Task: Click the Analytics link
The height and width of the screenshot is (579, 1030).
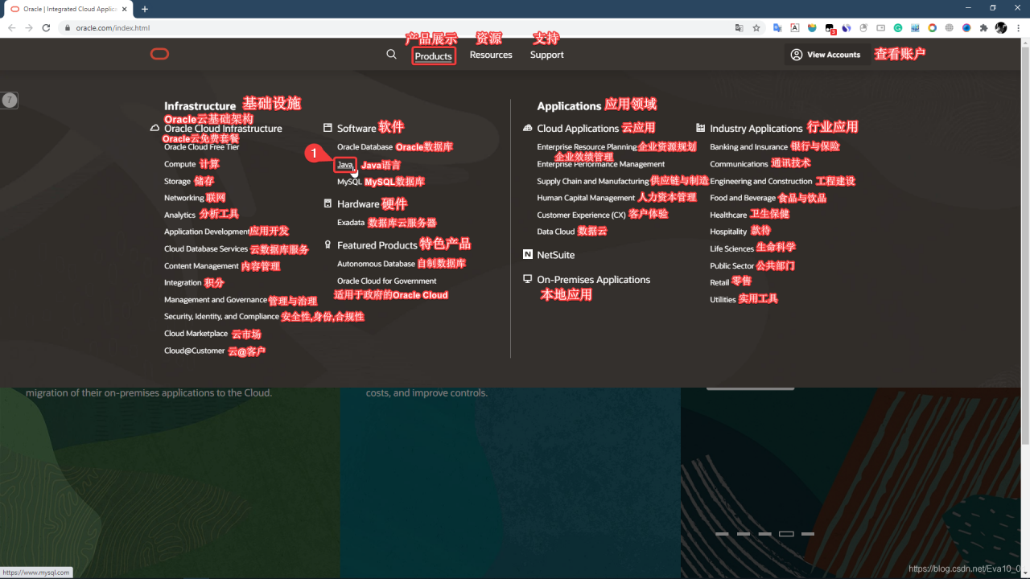Action: click(x=179, y=215)
